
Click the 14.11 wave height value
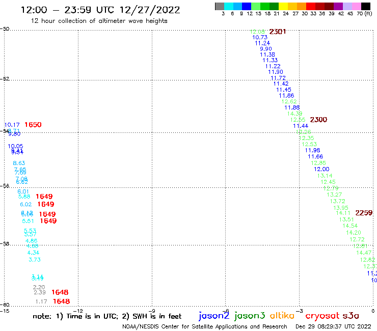point(343,213)
